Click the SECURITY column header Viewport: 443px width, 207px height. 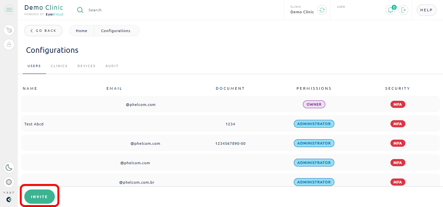(x=398, y=88)
